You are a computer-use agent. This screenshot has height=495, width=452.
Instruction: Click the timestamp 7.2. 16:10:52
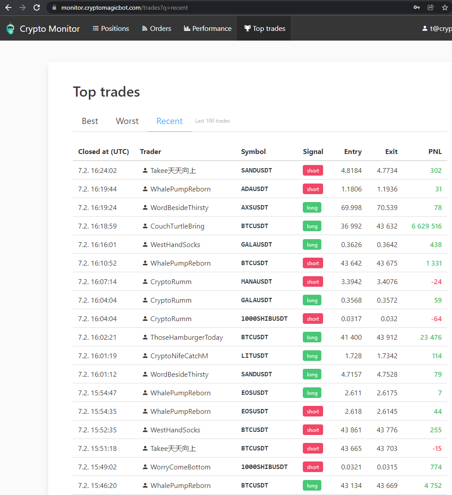coord(97,263)
